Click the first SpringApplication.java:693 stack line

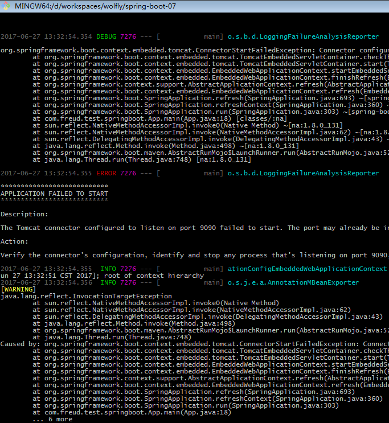coord(211,98)
